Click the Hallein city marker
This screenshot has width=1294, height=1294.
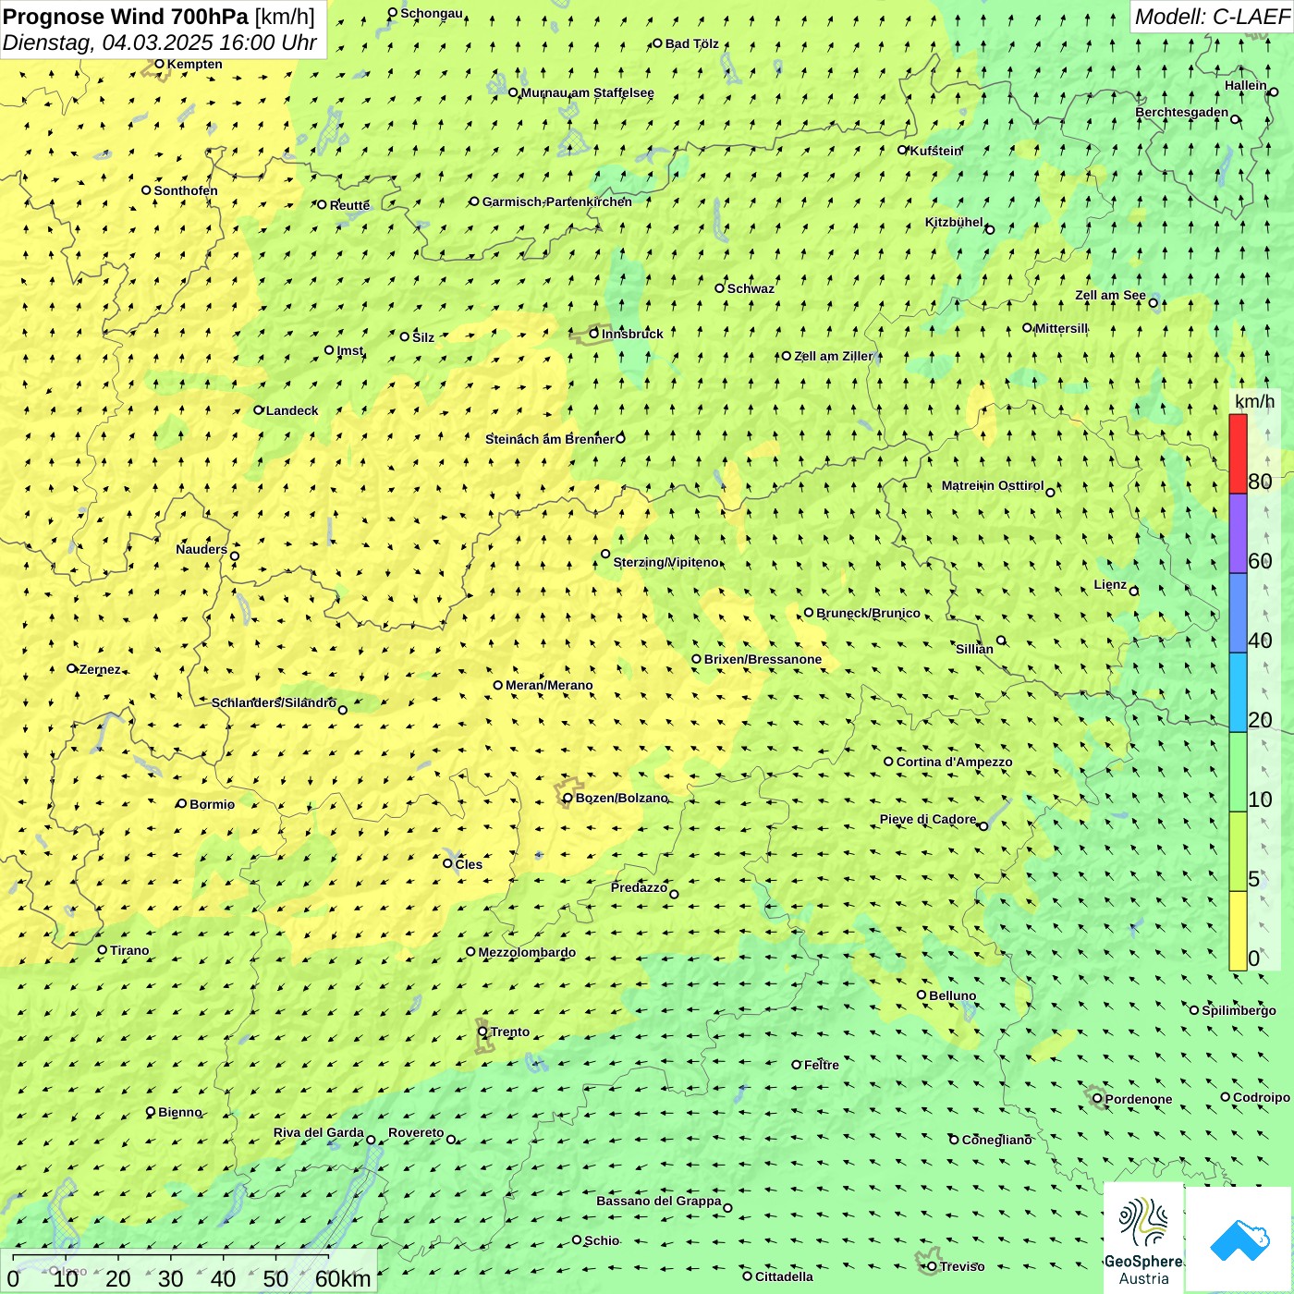1273,92
